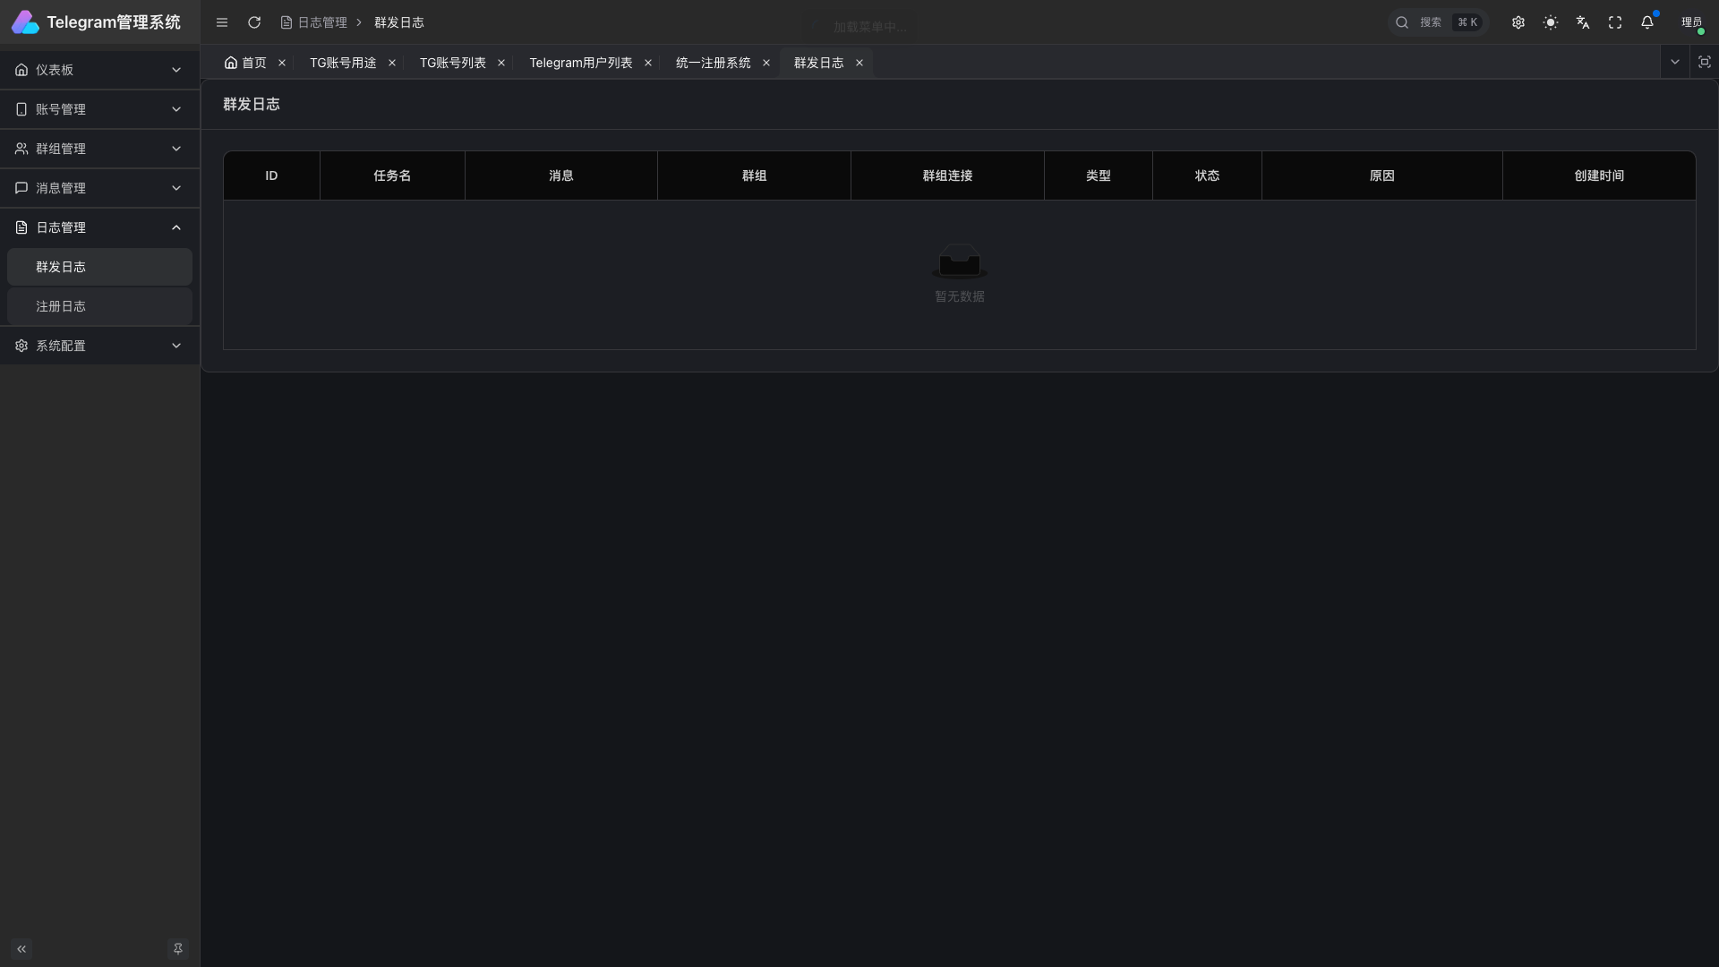Switch to the TG账号列表 tab

click(453, 63)
